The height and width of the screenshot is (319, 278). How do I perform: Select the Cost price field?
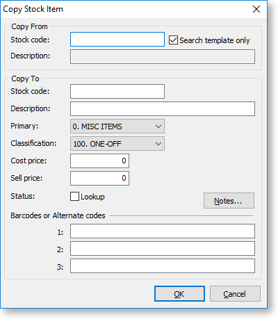point(100,161)
